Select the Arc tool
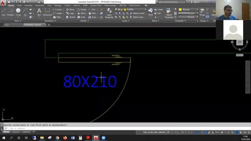251x141 pixels. coord(25,12)
